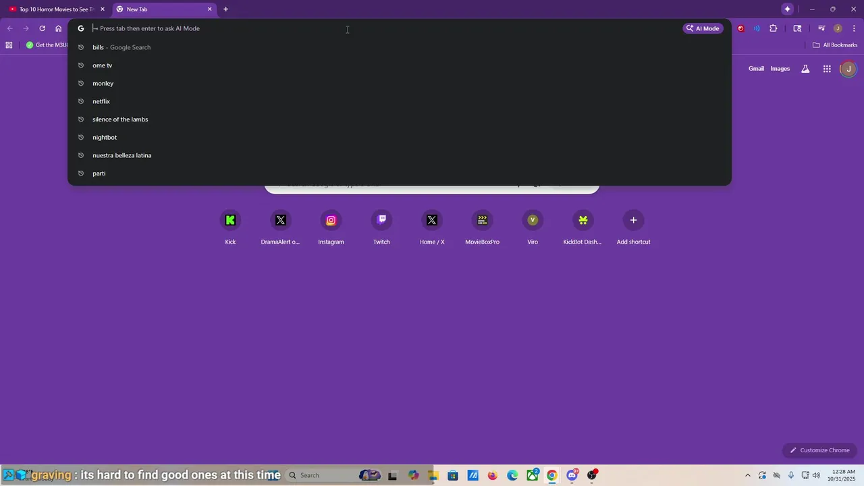
Task: Open Firefox from the taskbar
Action: click(492, 475)
